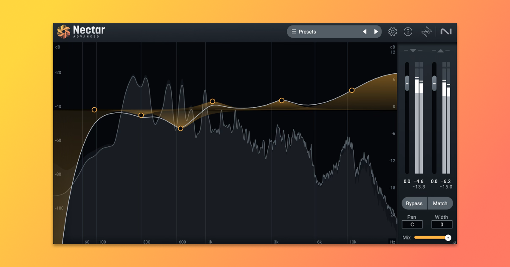This screenshot has height=267, width=510.
Task: Click the Pan field showing C
Action: 412,224
